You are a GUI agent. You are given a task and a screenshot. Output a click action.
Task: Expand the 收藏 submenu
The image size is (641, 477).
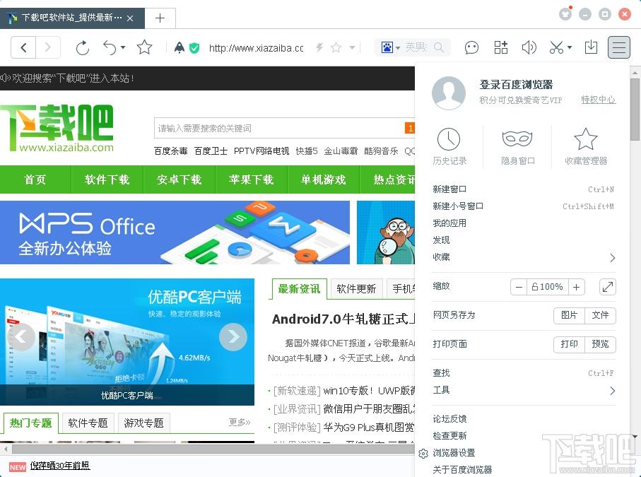pos(523,257)
